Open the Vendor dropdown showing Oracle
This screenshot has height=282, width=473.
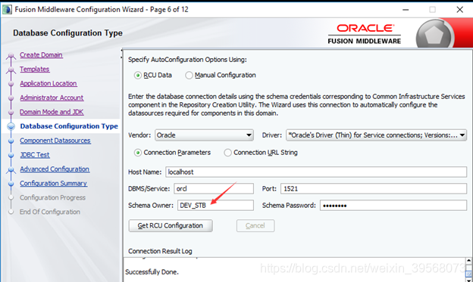[204, 135]
